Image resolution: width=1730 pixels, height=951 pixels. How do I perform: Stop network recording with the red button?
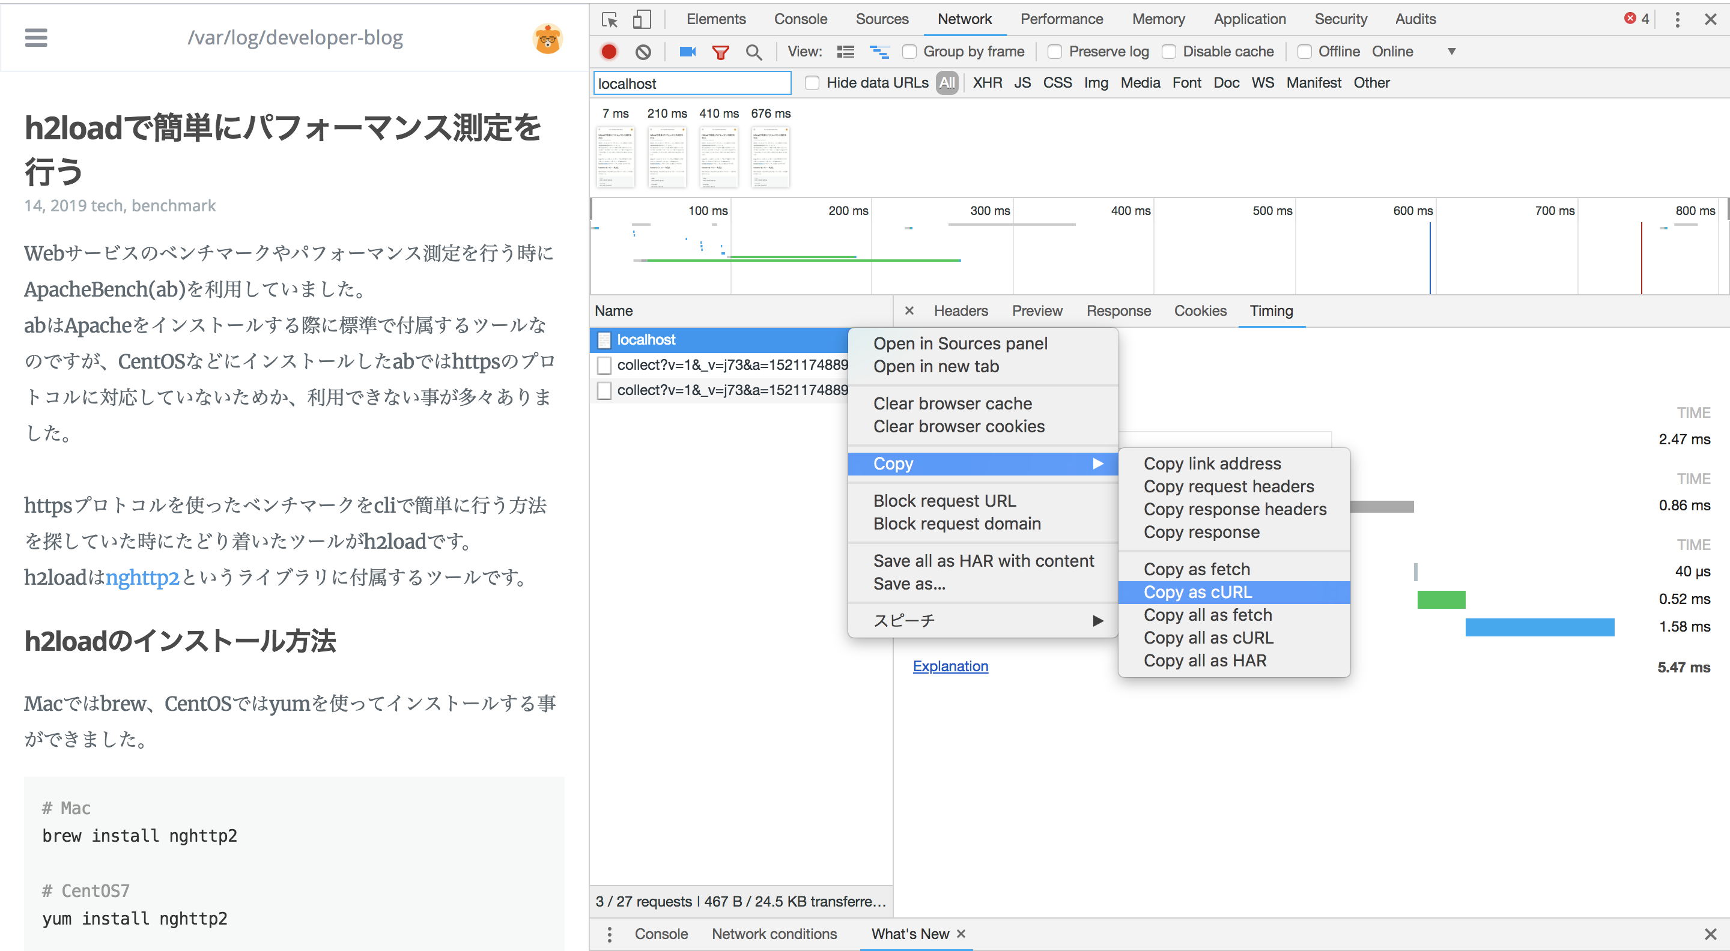pos(609,52)
